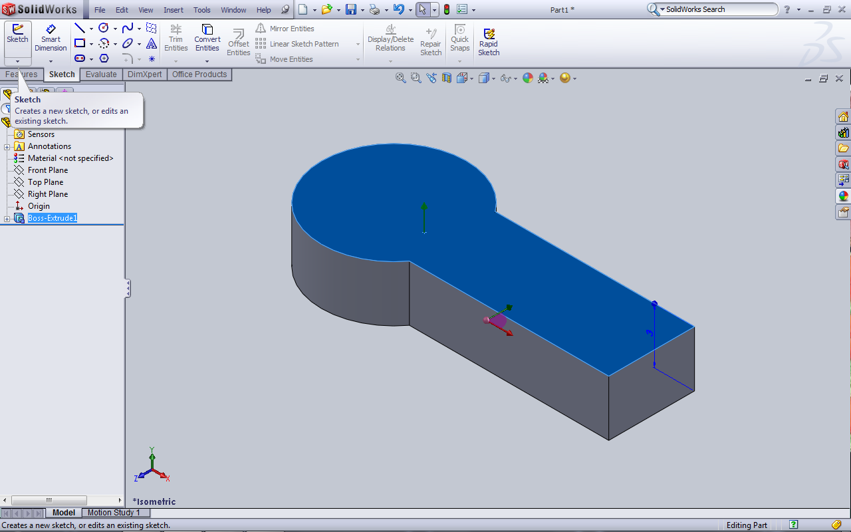Image resolution: width=851 pixels, height=532 pixels.
Task: Select the Line sketch tool
Action: [x=80, y=28]
